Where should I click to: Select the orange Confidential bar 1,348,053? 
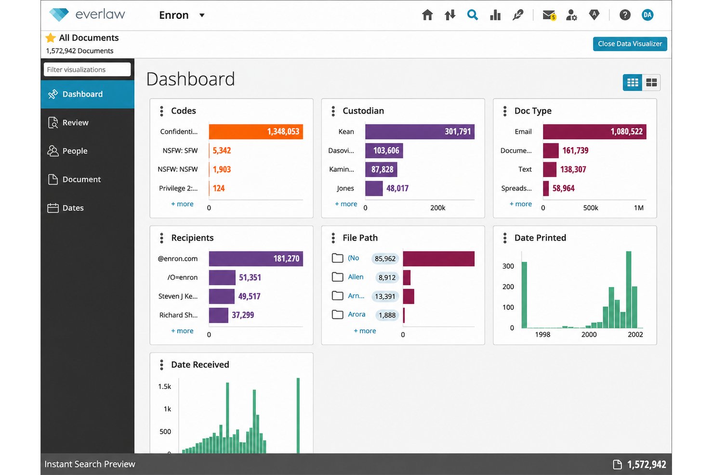256,131
